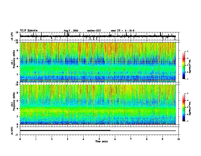Click the ch.3 voltage trace line

(98, 131)
